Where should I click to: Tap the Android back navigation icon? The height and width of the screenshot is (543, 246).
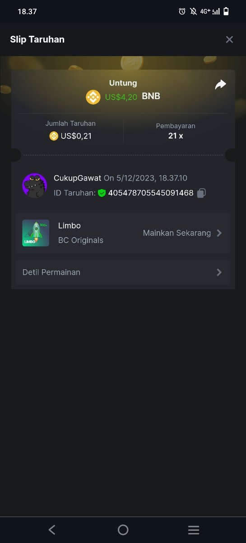click(52, 530)
